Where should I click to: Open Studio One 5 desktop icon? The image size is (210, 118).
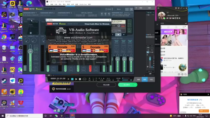[12, 38]
